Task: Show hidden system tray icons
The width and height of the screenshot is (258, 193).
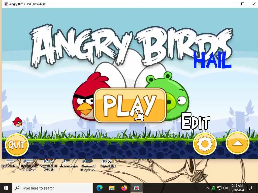Action: tap(207, 188)
